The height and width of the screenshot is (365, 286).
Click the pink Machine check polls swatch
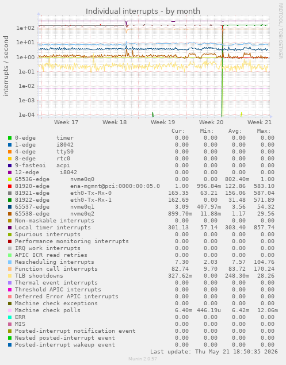pos(10,310)
